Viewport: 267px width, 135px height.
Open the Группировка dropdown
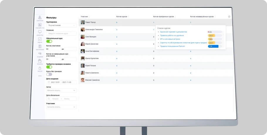point(61,26)
